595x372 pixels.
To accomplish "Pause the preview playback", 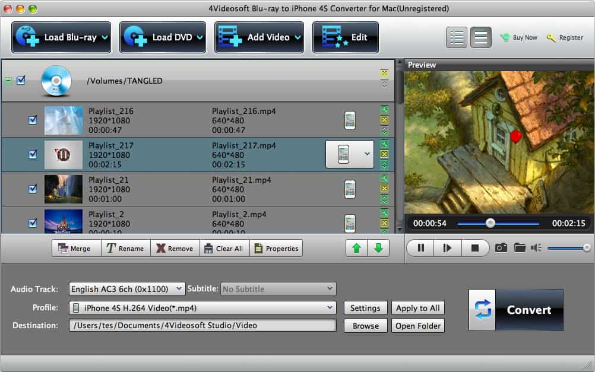I will click(420, 248).
